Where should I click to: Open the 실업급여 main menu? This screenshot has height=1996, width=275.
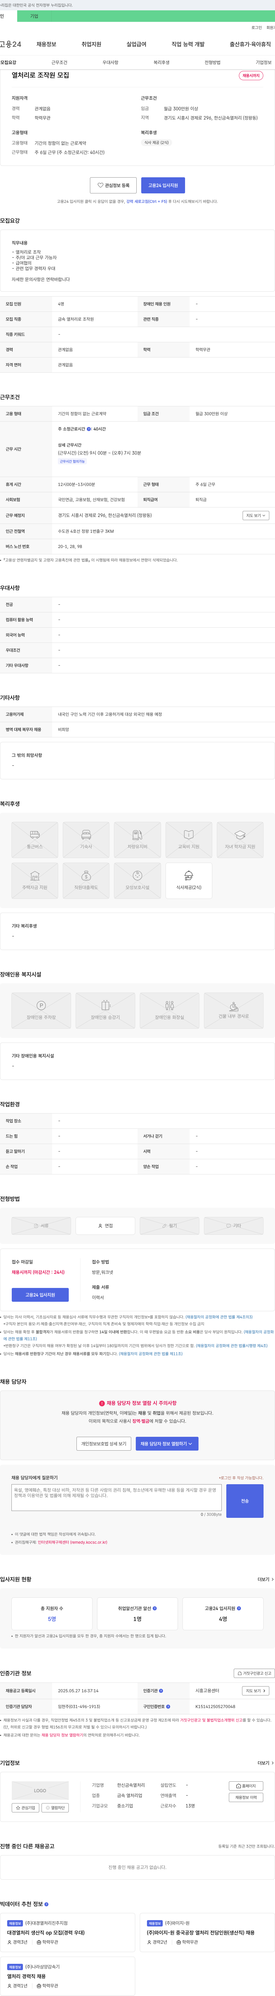point(136,44)
